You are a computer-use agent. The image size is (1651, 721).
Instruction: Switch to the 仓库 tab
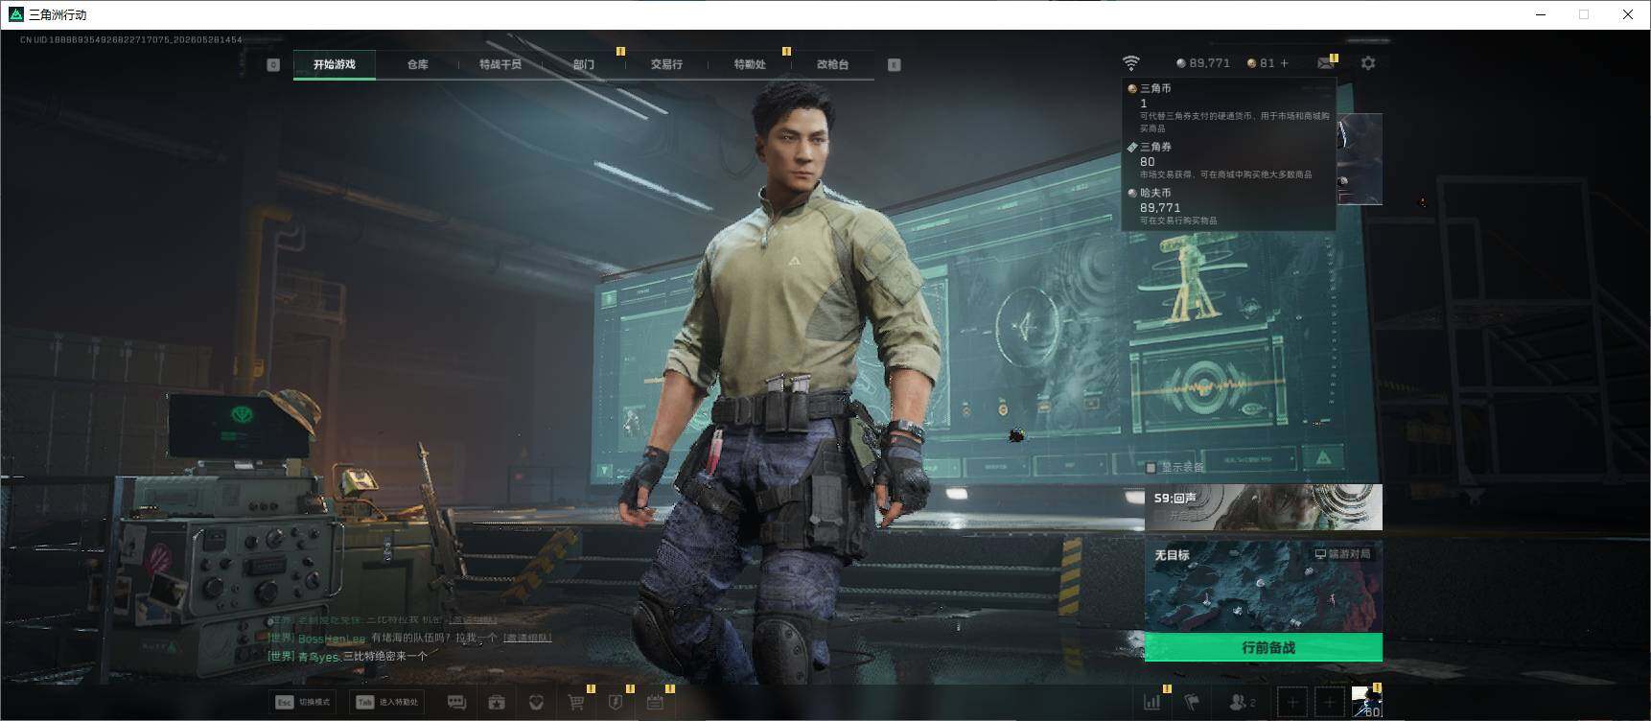(x=417, y=64)
